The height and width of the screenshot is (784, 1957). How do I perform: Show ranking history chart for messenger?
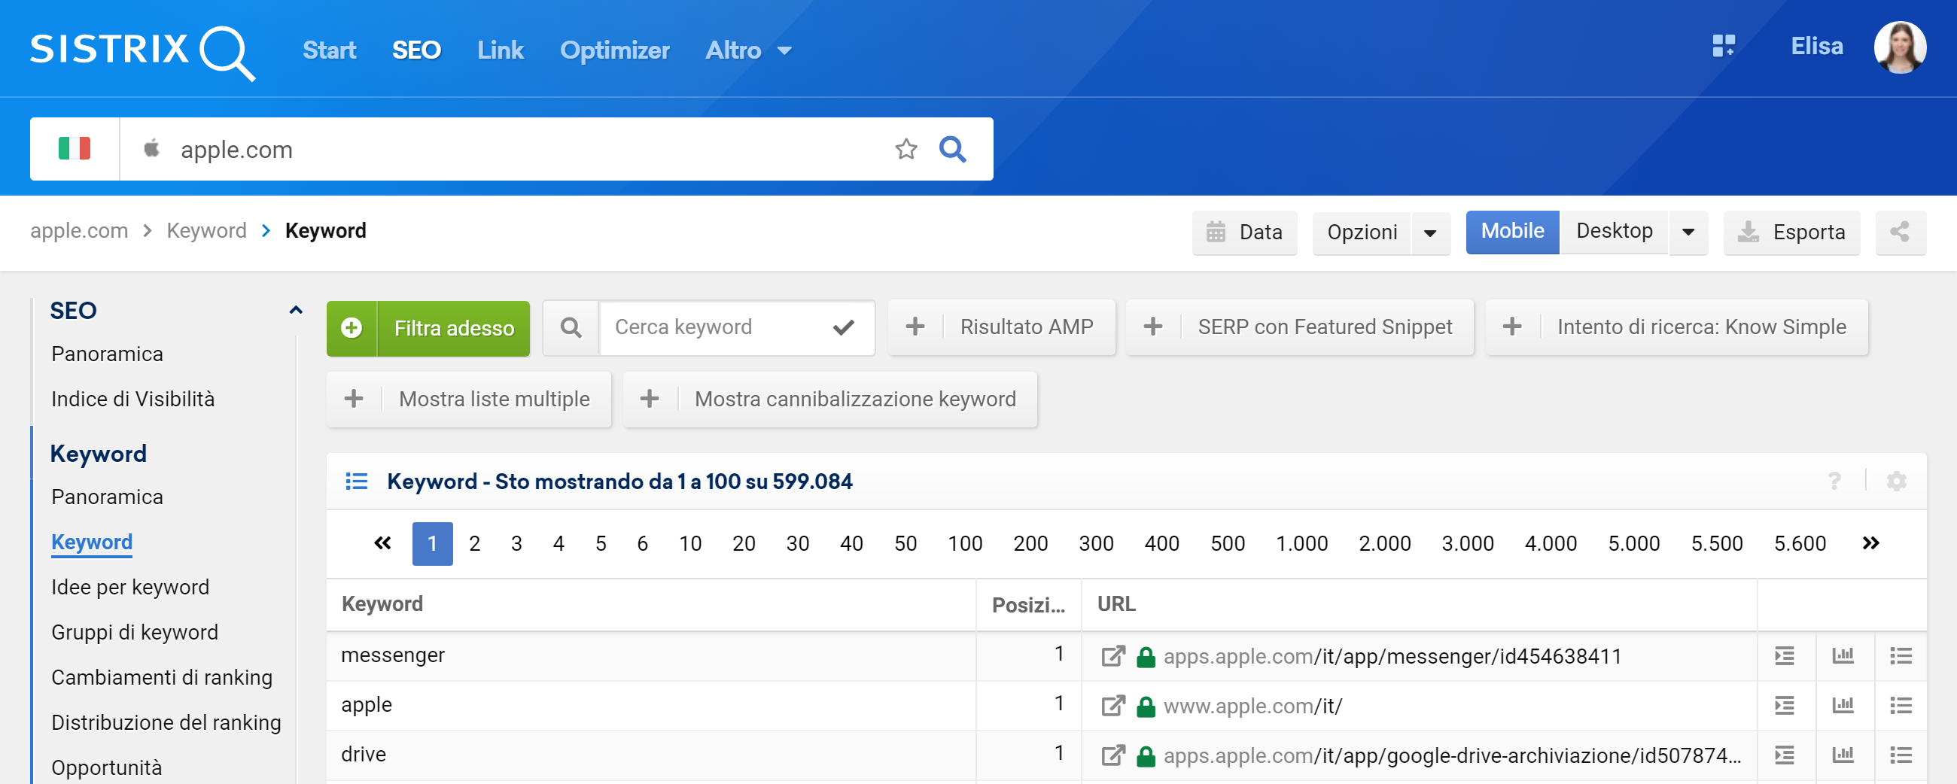[x=1843, y=655]
